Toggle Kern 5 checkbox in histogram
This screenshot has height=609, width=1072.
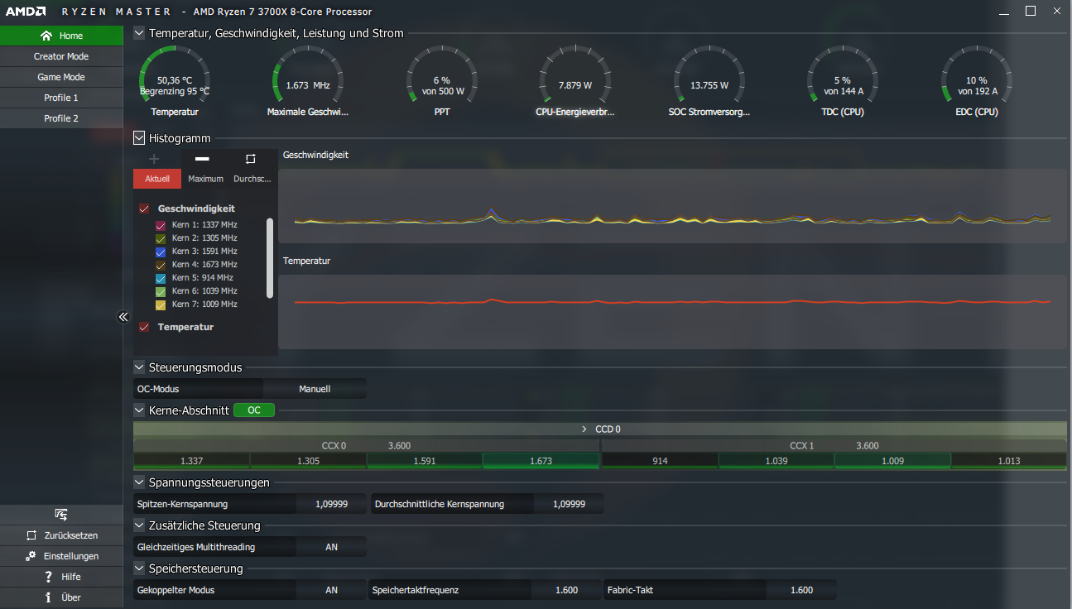161,278
